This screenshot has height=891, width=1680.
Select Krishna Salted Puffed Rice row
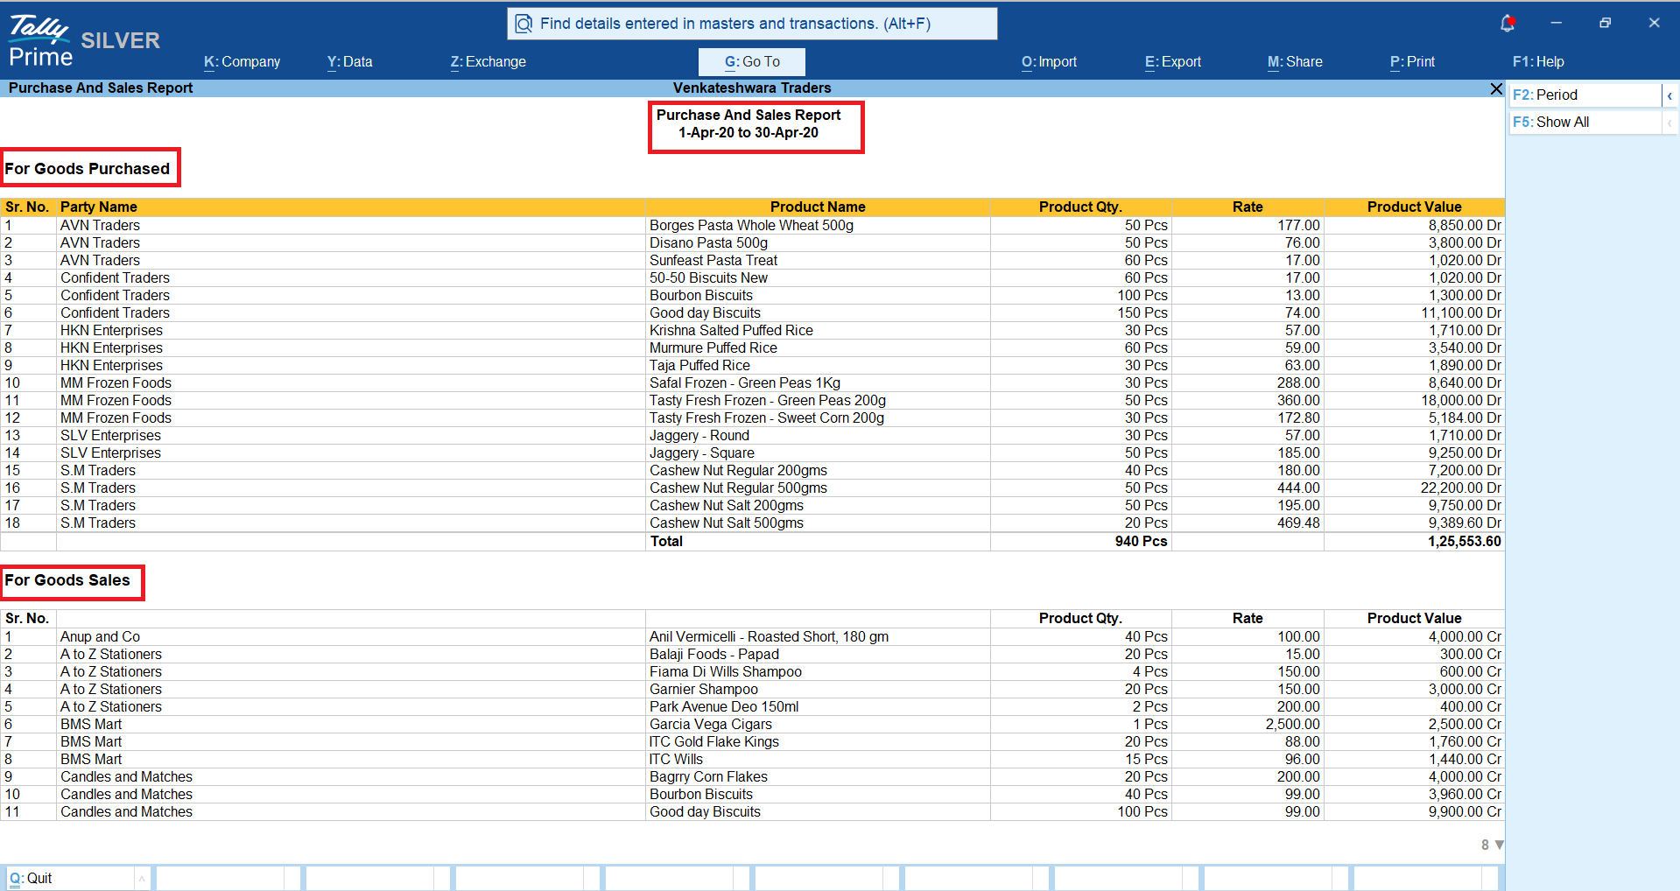752,331
